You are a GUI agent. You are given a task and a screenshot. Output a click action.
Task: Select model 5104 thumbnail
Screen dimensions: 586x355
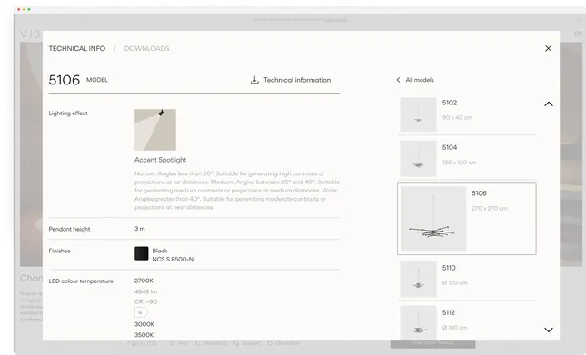tap(418, 159)
